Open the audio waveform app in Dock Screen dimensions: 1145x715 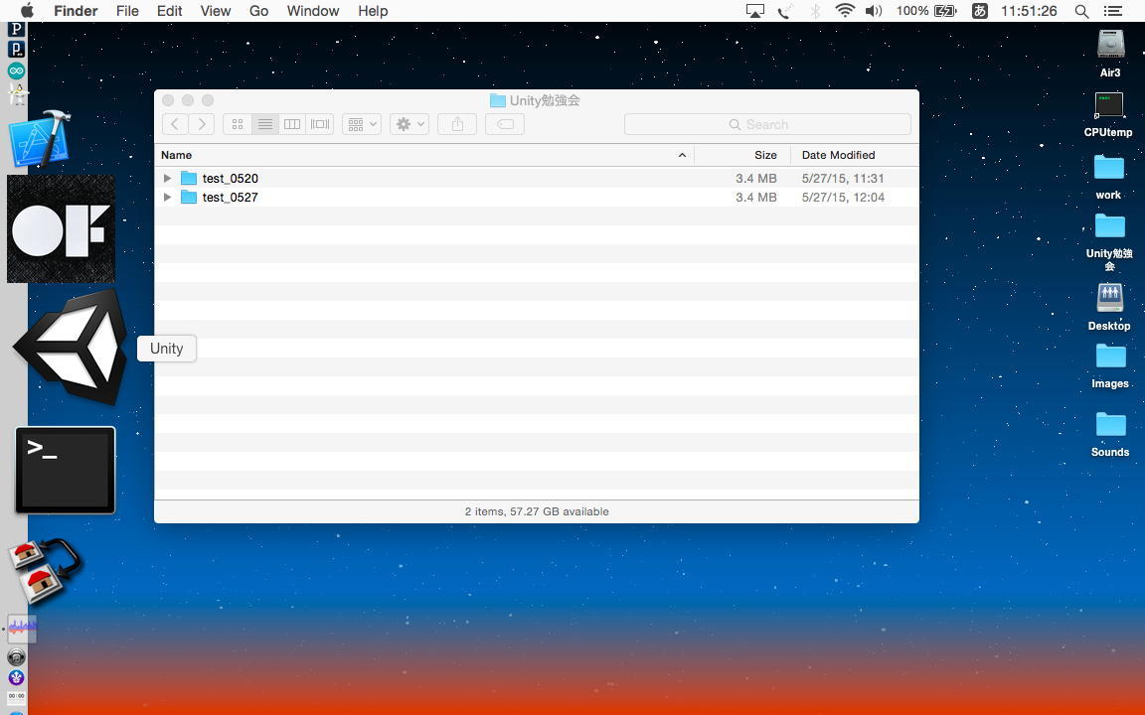[22, 628]
